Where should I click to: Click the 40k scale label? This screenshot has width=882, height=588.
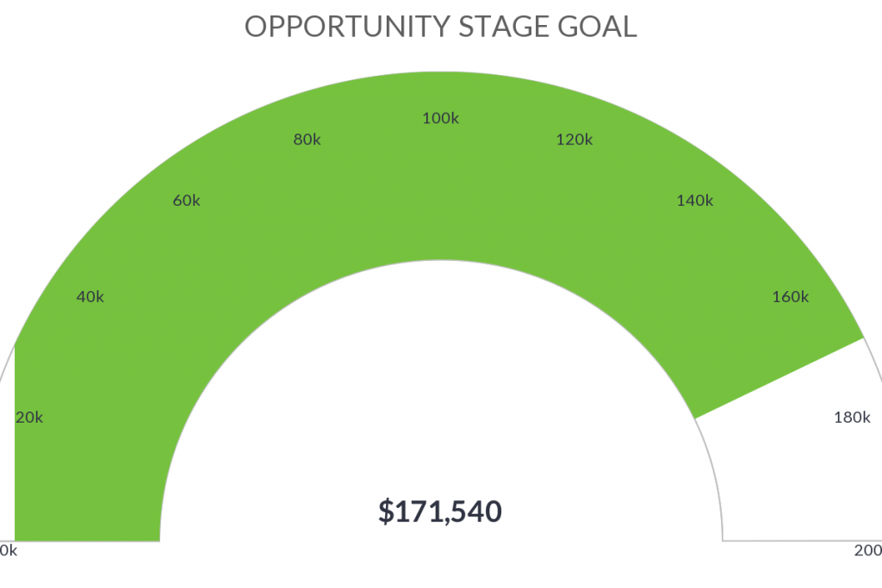click(x=90, y=296)
